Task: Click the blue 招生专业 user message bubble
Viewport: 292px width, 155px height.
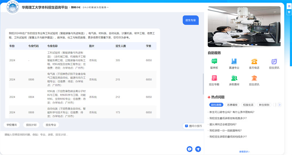Action: click(191, 20)
